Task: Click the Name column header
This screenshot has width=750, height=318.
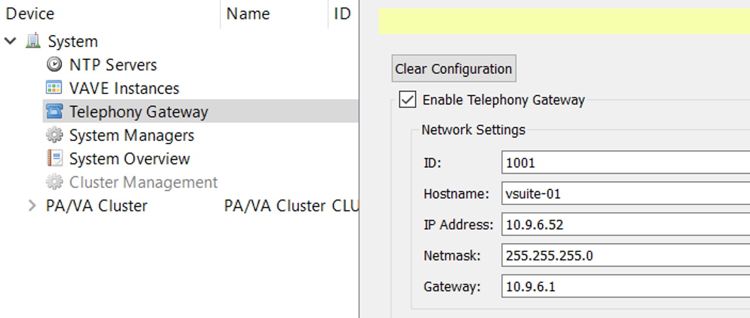Action: (248, 14)
